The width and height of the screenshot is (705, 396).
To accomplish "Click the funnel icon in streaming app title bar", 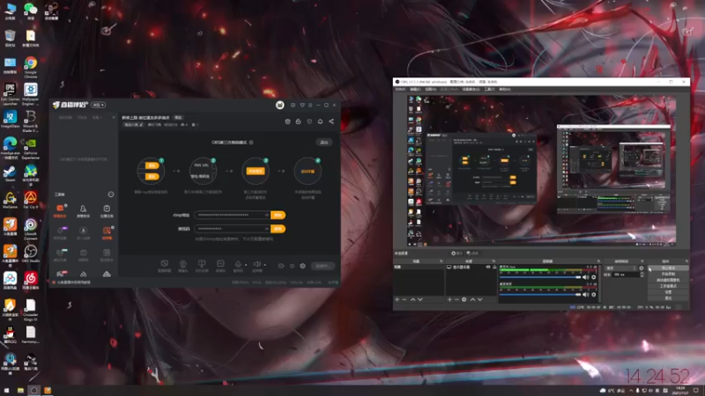I will click(302, 105).
